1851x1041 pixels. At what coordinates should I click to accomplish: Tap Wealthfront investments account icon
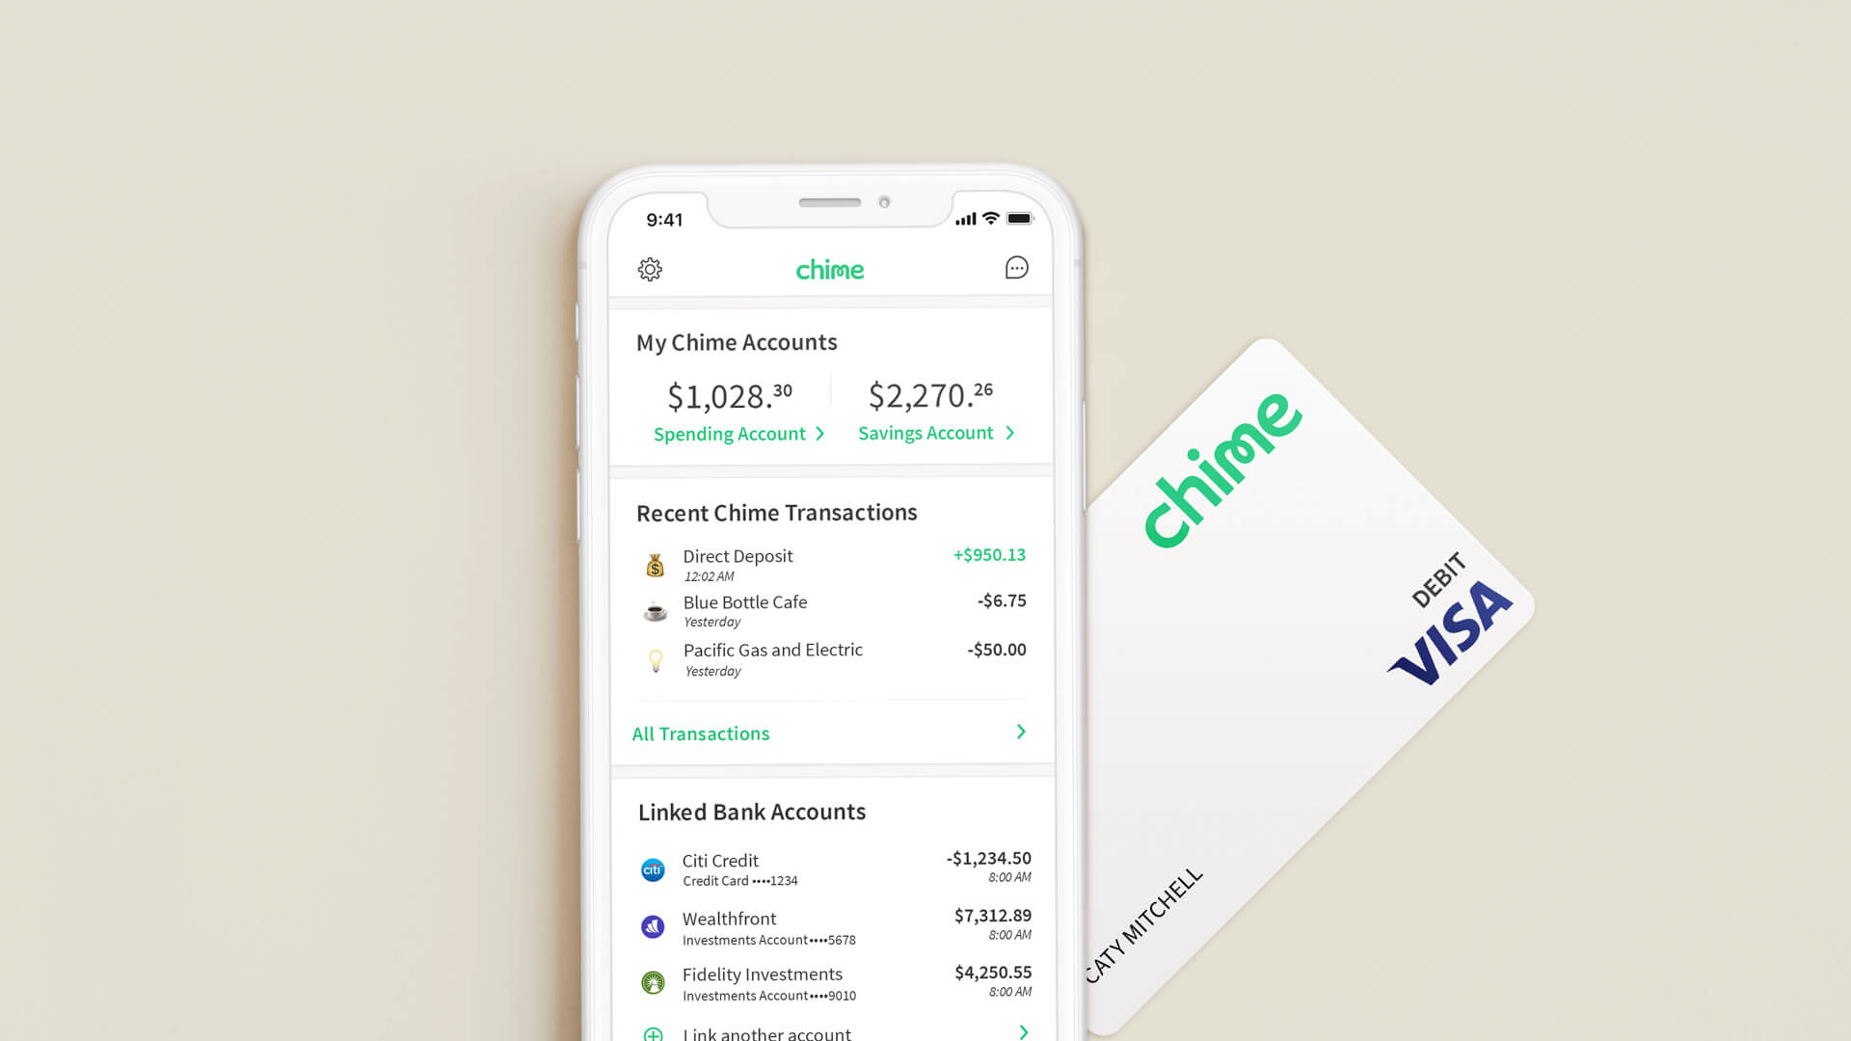(652, 925)
